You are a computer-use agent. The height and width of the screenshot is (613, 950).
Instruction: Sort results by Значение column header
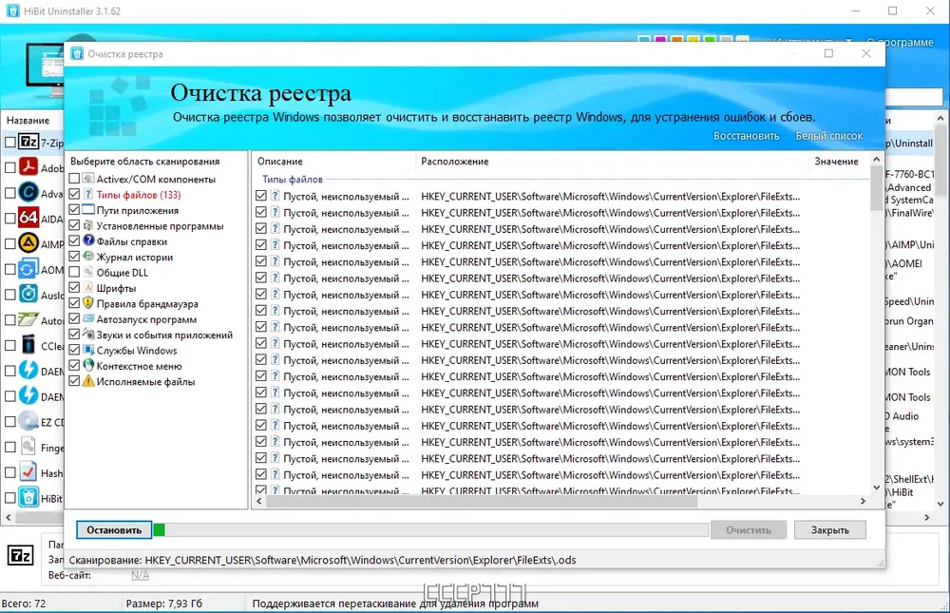pyautogui.click(x=840, y=162)
